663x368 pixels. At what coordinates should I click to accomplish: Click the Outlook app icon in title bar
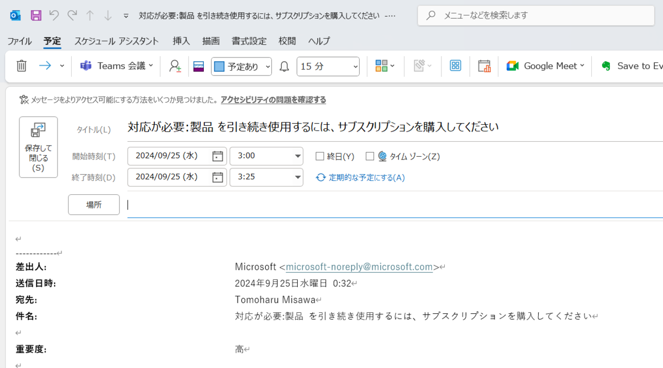[x=15, y=15]
